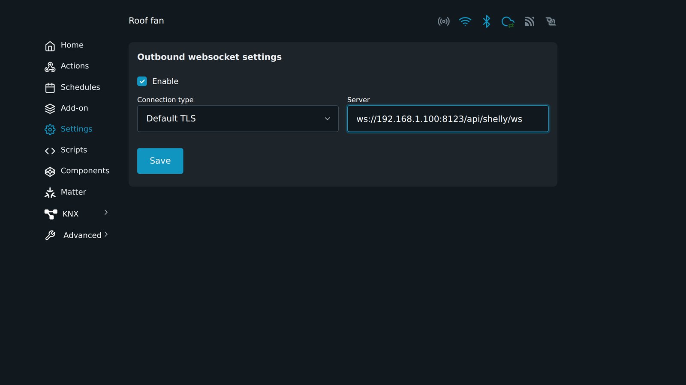Save the websocket settings
686x385 pixels.
(160, 161)
